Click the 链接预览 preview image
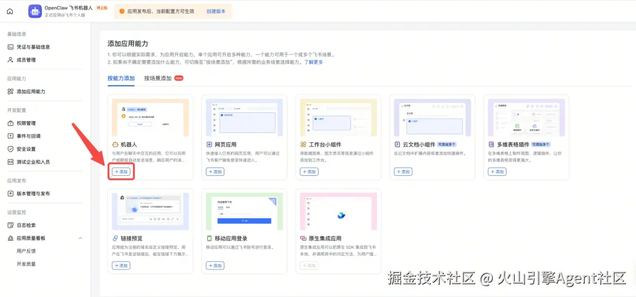Image resolution: width=636 pixels, height=297 pixels. (151, 212)
